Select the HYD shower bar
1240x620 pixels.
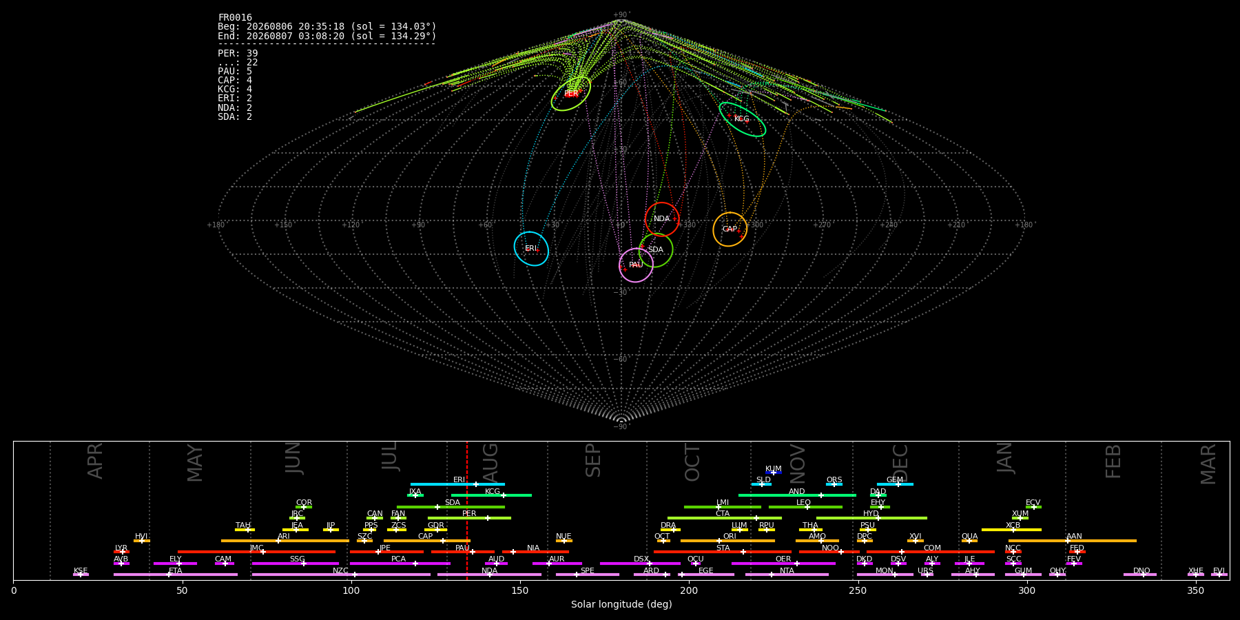click(x=871, y=518)
